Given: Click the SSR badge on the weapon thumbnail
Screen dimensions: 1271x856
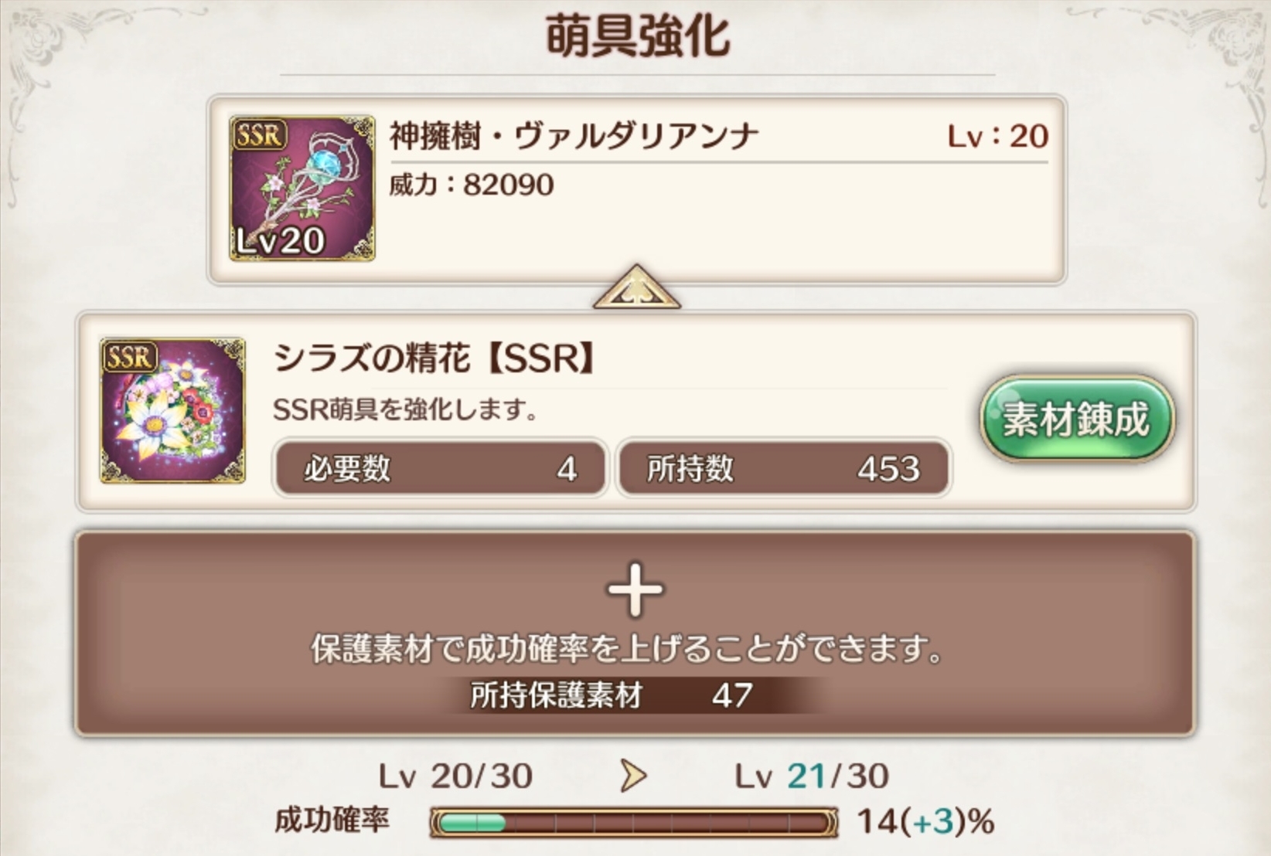Looking at the screenshot, I should coord(259,135).
